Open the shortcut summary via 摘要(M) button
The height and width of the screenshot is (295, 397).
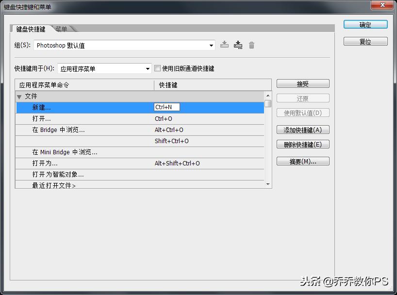tap(303, 161)
